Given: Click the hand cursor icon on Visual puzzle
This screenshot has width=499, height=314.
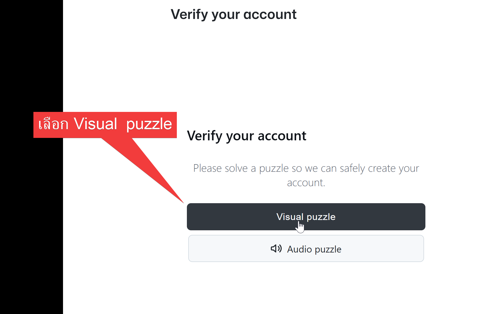Looking at the screenshot, I should 300,227.
